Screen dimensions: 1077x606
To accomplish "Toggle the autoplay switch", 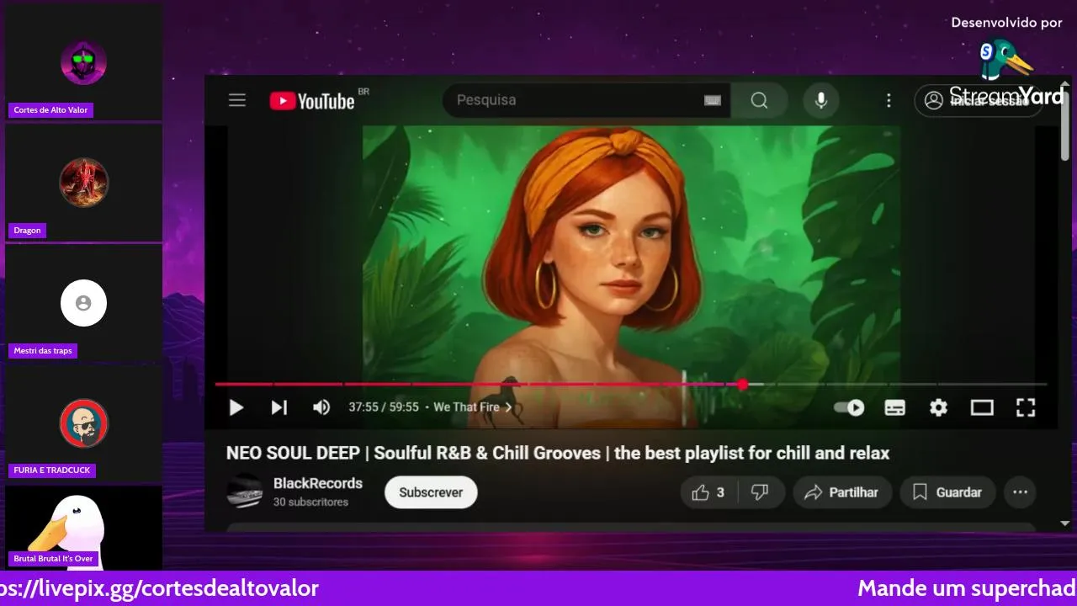I will point(849,407).
